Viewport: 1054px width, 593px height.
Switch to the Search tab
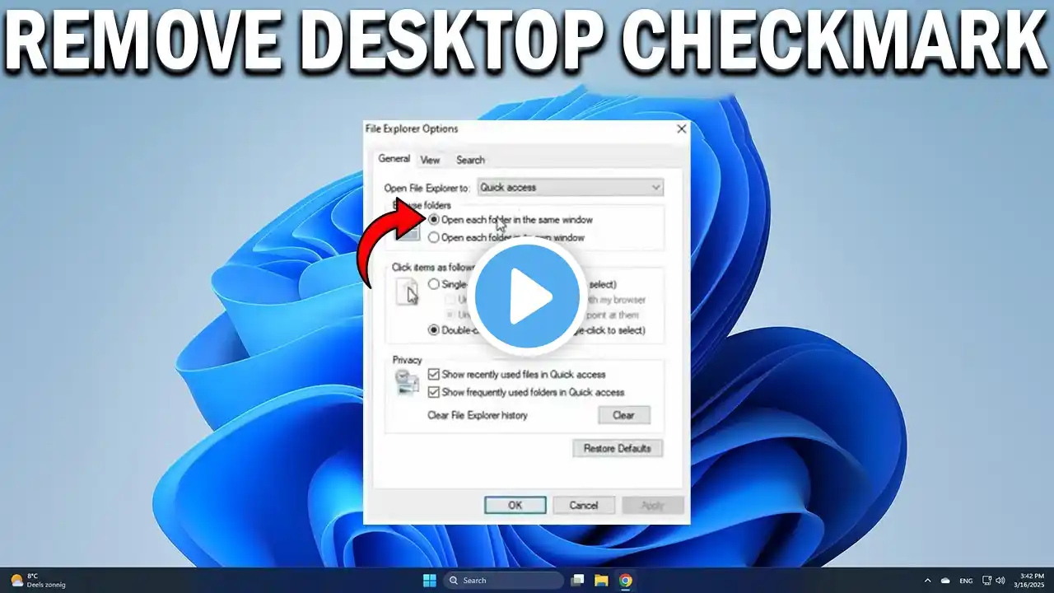[x=470, y=160]
